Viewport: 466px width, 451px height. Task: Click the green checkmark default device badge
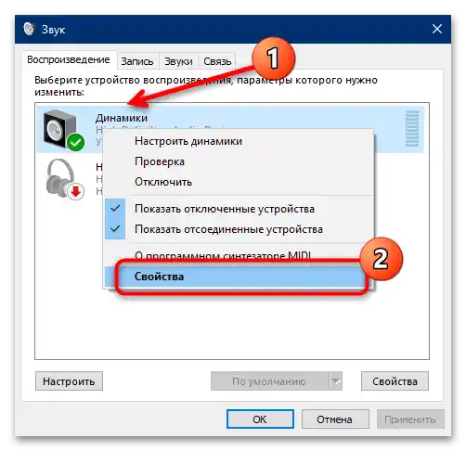pos(75,143)
